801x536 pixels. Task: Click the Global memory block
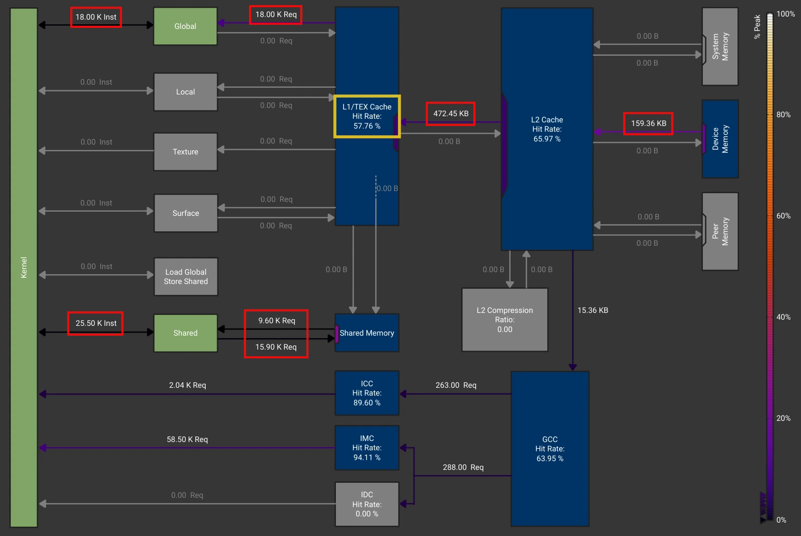[186, 26]
